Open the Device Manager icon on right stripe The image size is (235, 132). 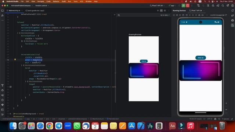232,20
